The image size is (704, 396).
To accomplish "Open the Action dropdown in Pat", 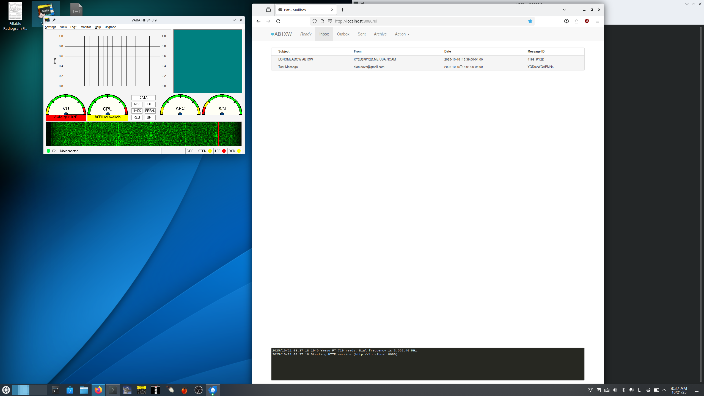I will click(402, 34).
